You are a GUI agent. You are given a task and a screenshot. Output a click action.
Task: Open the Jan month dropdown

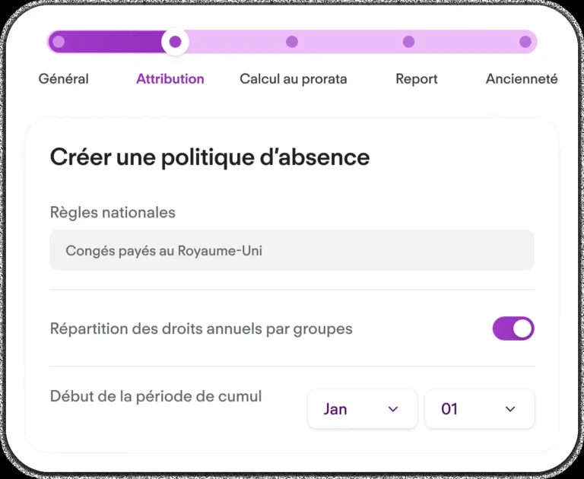tap(363, 409)
